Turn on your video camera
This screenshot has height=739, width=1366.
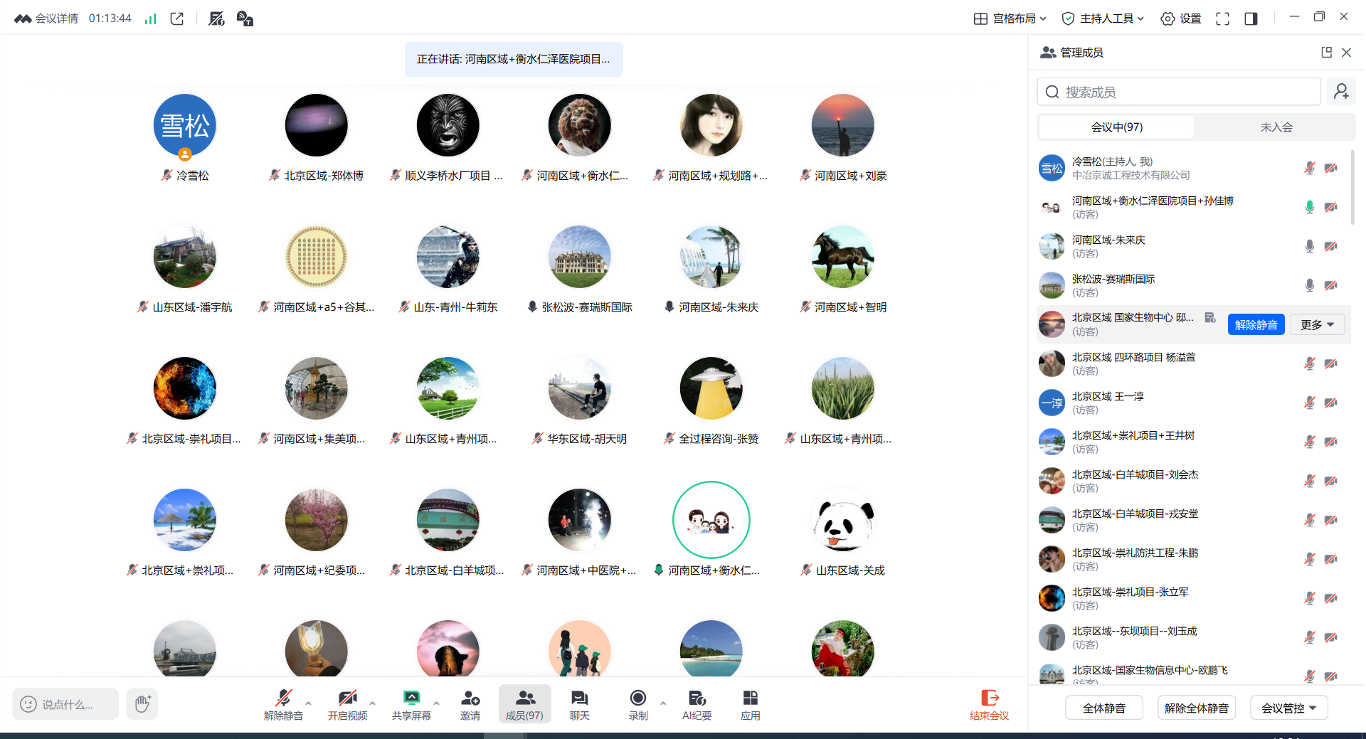[347, 704]
